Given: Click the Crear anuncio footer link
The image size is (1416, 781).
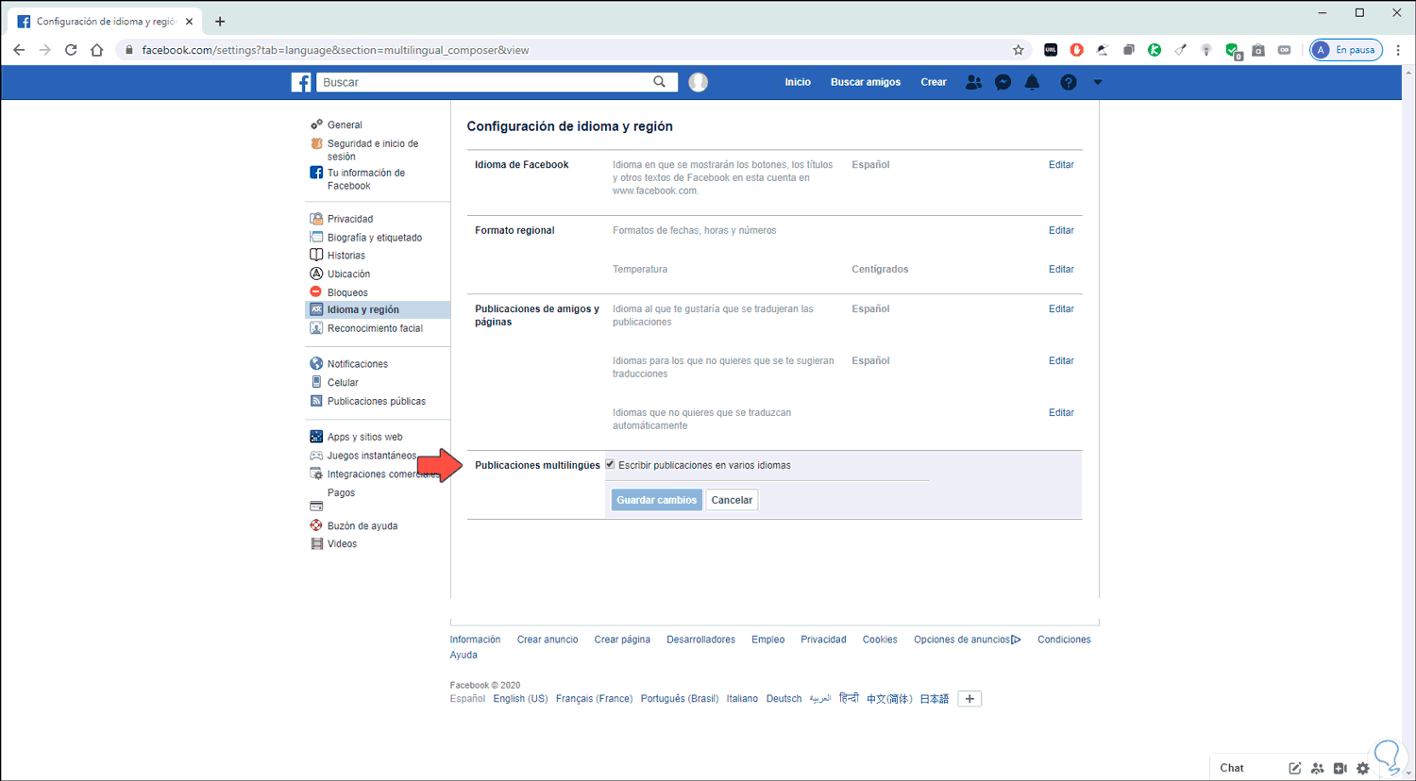Looking at the screenshot, I should [x=548, y=640].
